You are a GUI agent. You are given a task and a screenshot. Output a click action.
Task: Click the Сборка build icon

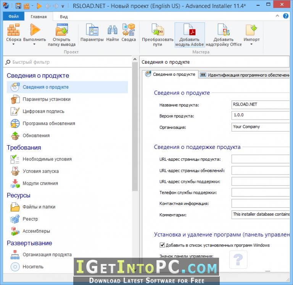[x=13, y=30]
